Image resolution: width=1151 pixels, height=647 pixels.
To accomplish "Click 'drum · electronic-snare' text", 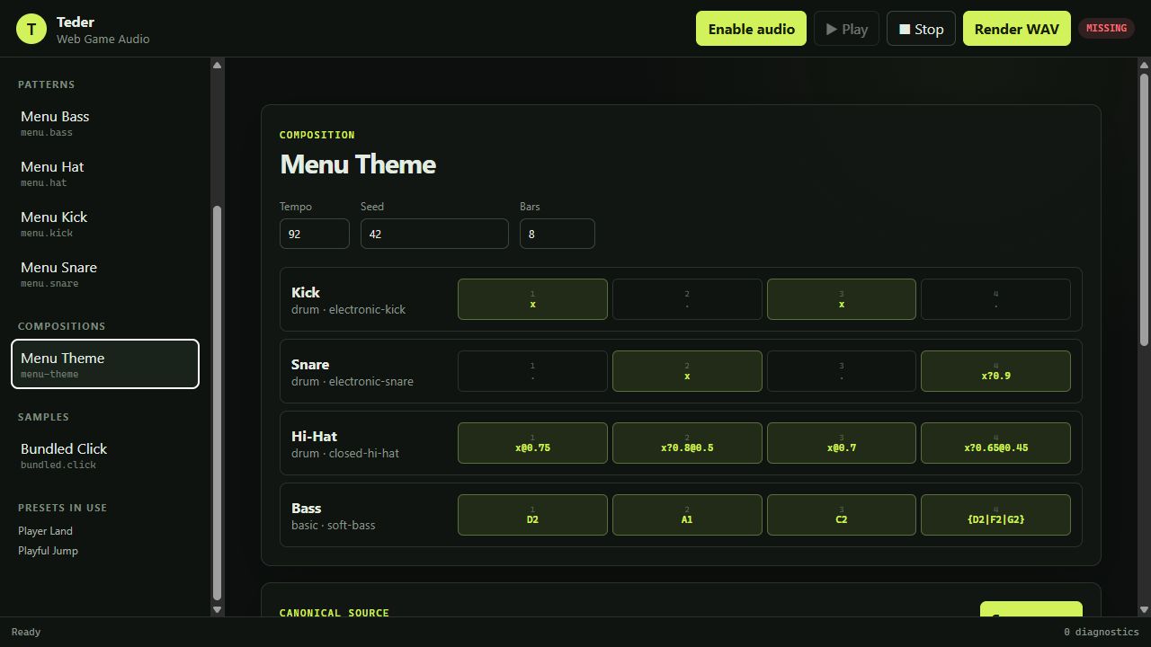I will (352, 381).
